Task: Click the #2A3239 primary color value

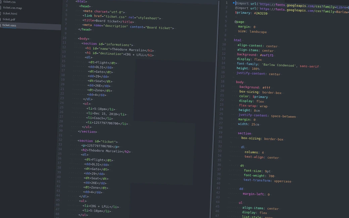Action: click(x=261, y=13)
